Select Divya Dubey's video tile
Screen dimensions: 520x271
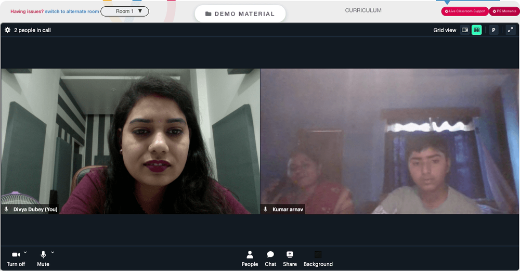(131, 141)
